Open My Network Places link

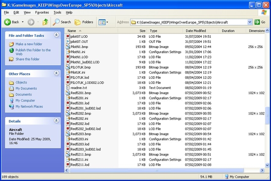coord(29,106)
